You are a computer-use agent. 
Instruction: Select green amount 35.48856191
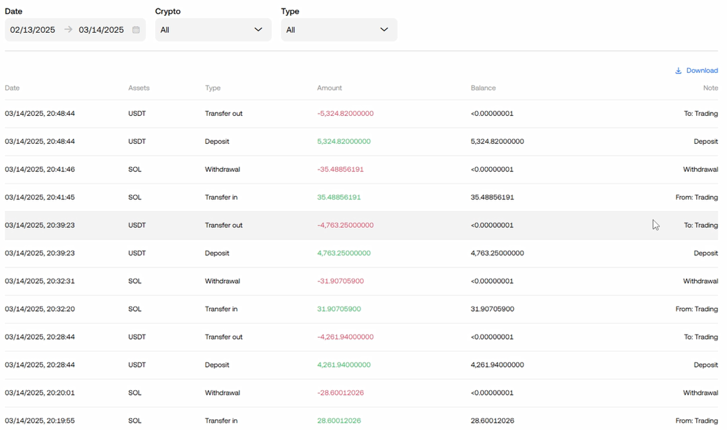coord(339,197)
